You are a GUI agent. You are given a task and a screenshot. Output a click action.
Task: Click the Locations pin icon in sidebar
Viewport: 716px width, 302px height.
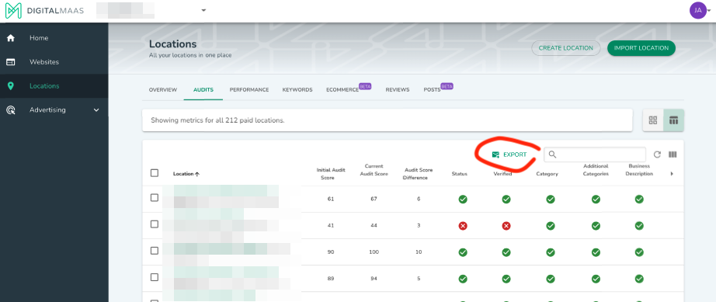coord(11,85)
